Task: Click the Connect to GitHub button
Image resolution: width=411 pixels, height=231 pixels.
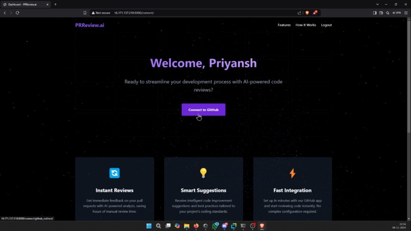Action: (x=203, y=110)
